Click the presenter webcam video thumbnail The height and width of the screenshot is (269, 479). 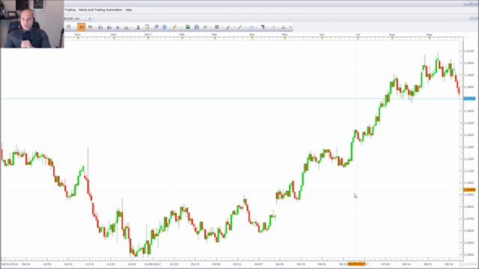(32, 24)
